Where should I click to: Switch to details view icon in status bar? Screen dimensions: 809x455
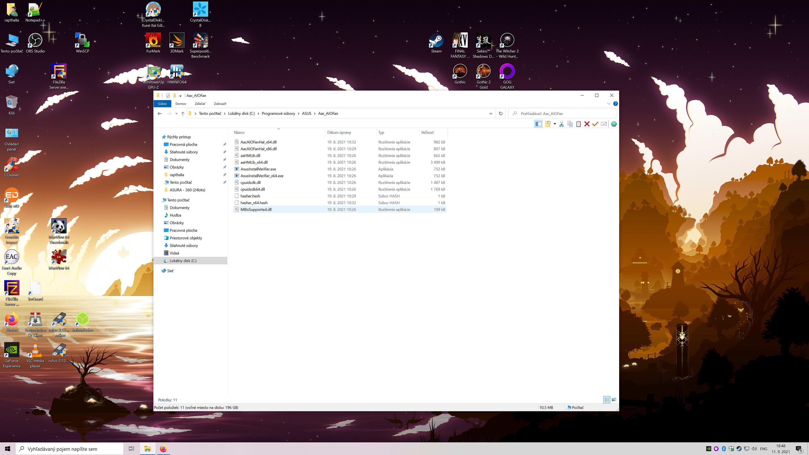[607, 400]
